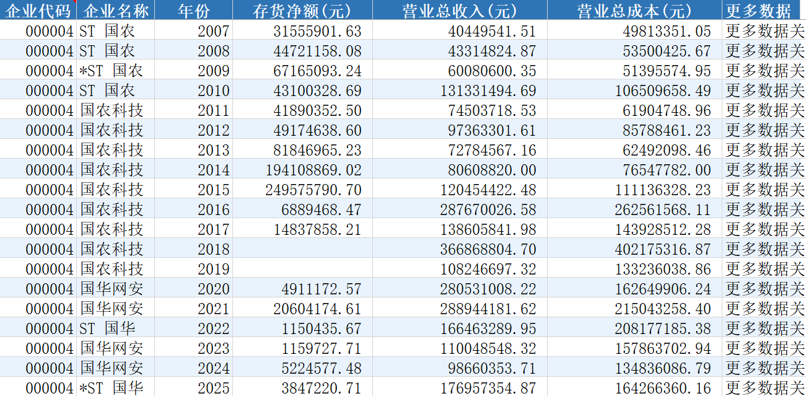The image size is (806, 396).
Task: Open the 更多数据关 link in the 2015 row
Action: pyautogui.click(x=764, y=189)
